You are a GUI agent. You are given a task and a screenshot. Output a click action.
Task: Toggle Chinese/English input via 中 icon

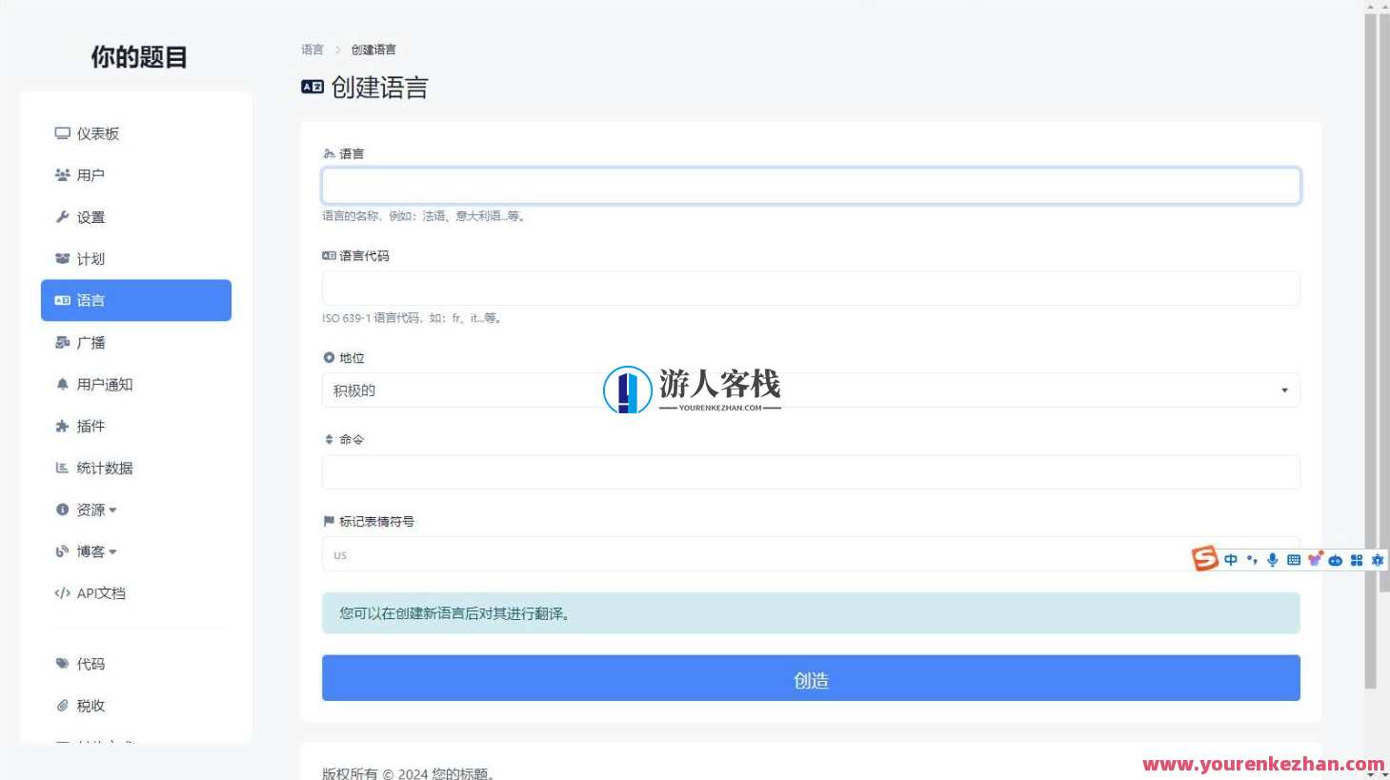tap(1232, 560)
